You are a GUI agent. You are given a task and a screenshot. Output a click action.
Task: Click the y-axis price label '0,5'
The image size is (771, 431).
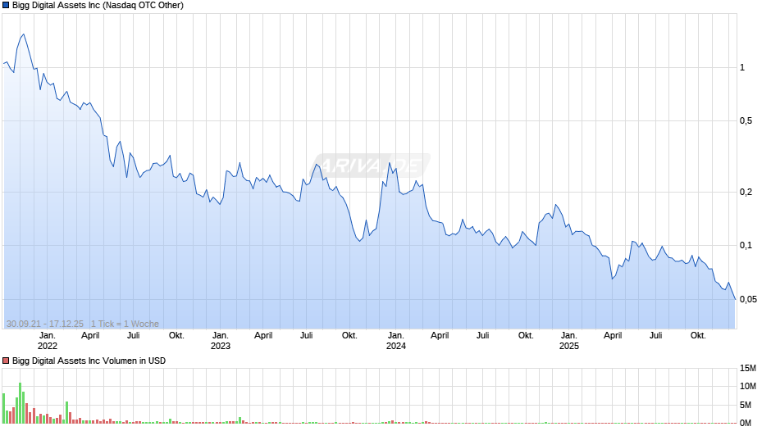click(746, 121)
